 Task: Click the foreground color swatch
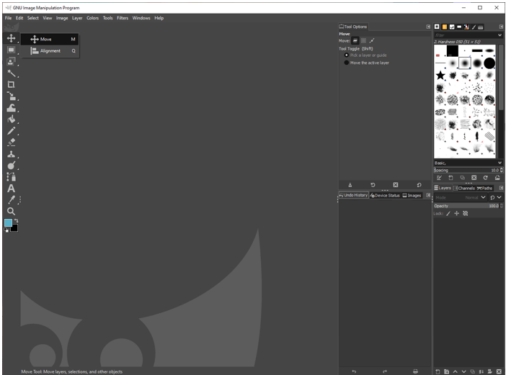pyautogui.click(x=8, y=222)
